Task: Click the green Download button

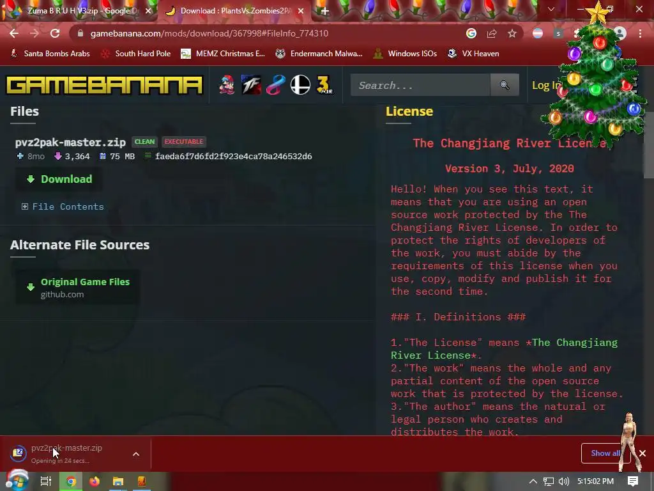Action: tap(59, 179)
